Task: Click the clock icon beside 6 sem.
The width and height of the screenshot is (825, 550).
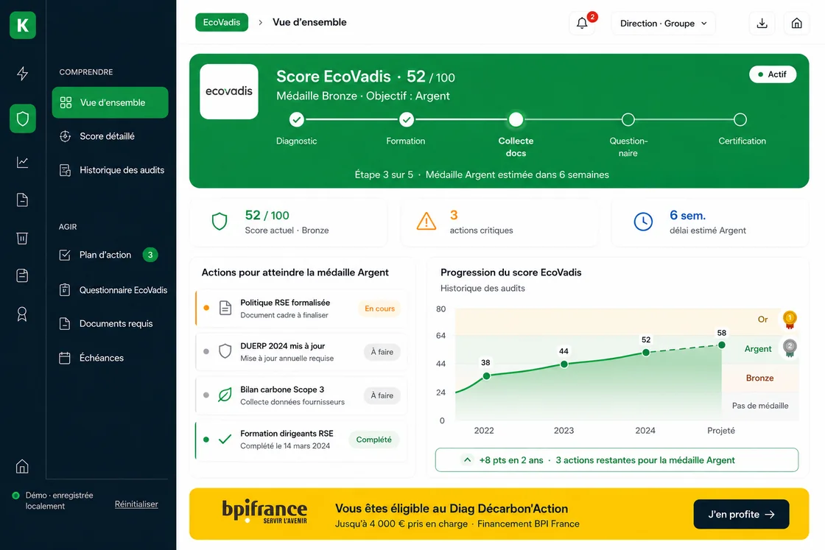Action: click(x=643, y=222)
